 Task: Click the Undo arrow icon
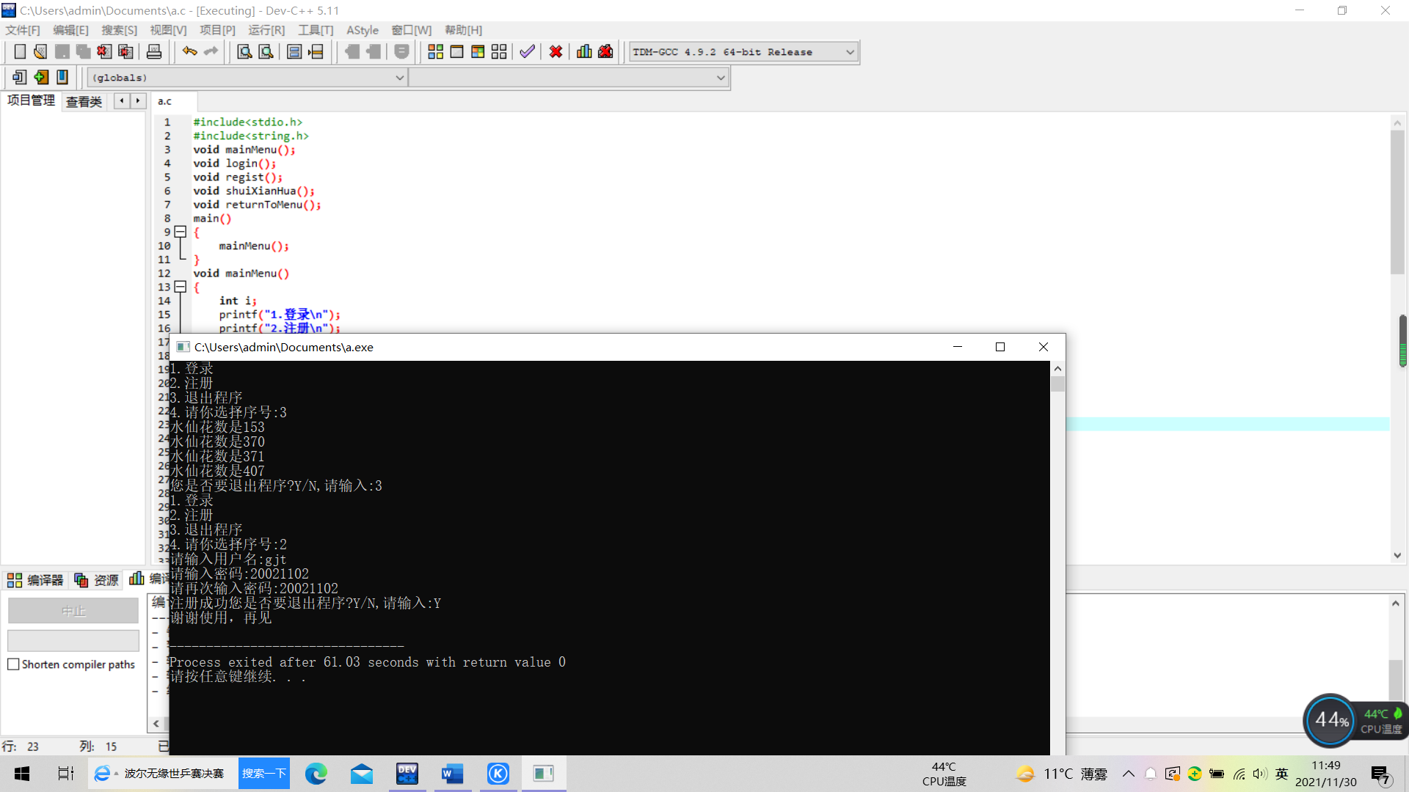pyautogui.click(x=189, y=52)
